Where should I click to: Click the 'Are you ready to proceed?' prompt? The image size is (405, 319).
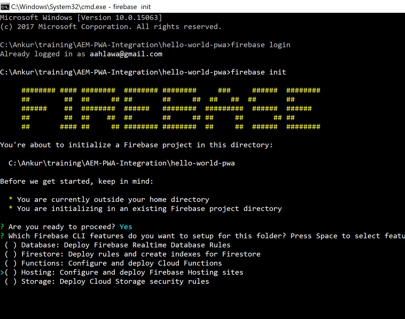point(62,227)
